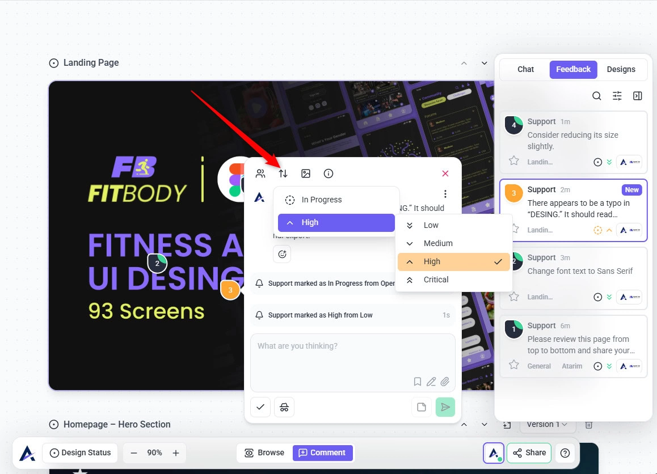Search feedback using magnifier icon
This screenshot has height=474, width=657.
point(597,96)
